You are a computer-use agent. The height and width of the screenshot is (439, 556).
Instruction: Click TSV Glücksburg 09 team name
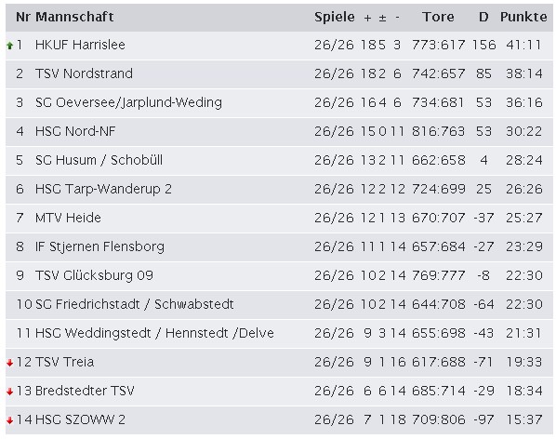(94, 275)
